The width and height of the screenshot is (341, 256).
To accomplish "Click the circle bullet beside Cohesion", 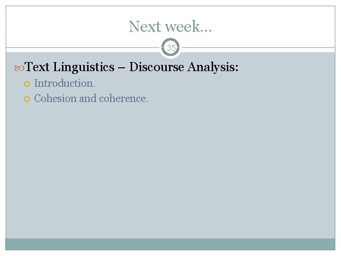I will [27, 99].
